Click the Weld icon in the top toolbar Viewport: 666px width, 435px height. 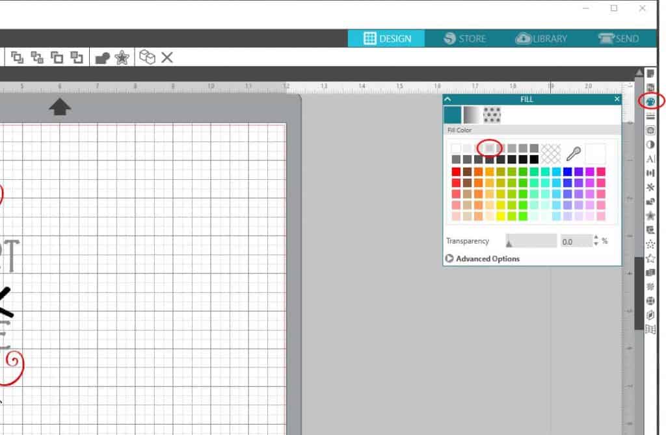tap(102, 58)
